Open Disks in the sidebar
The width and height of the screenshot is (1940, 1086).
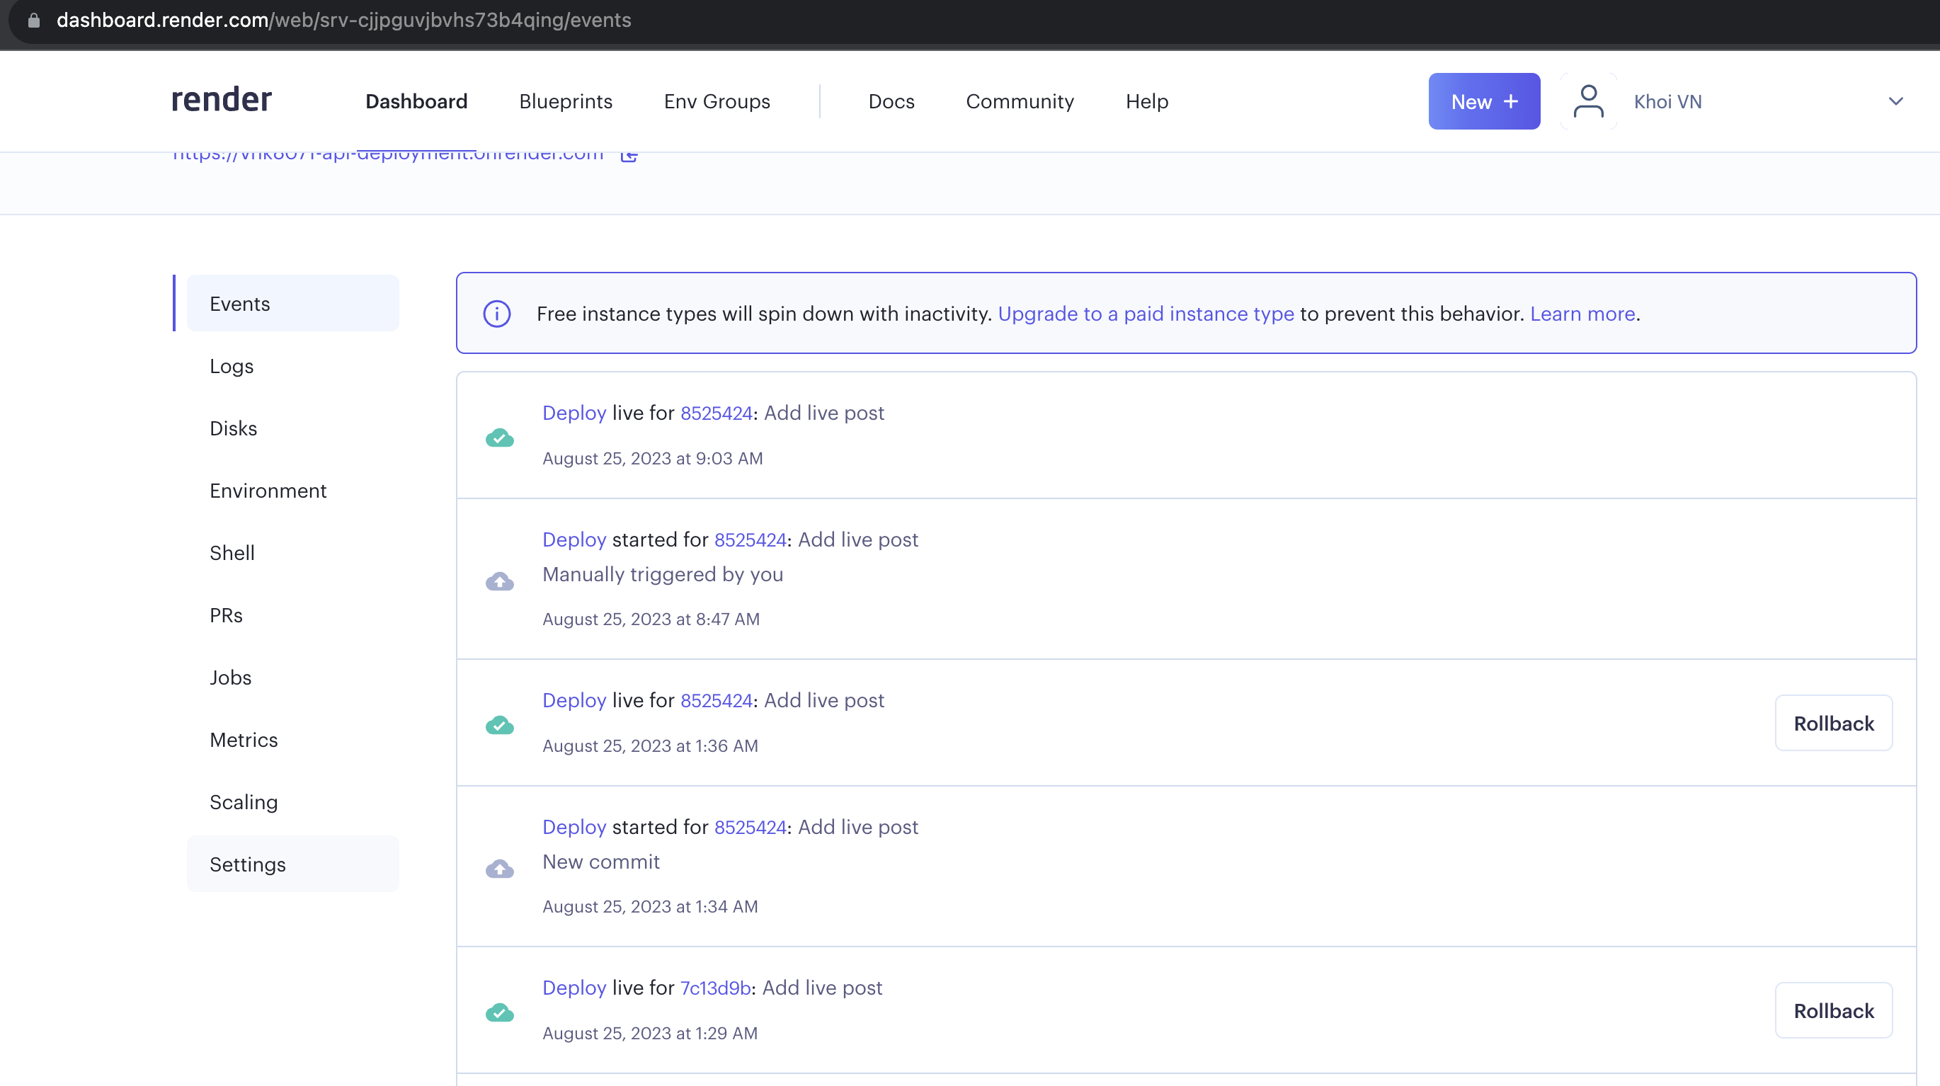(292, 428)
